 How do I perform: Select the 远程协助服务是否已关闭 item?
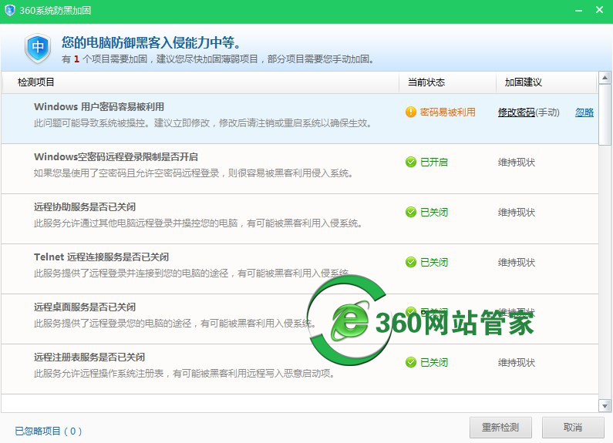pos(300,219)
